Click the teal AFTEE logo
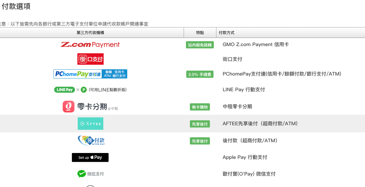This screenshot has height=187, width=365. pyautogui.click(x=90, y=124)
